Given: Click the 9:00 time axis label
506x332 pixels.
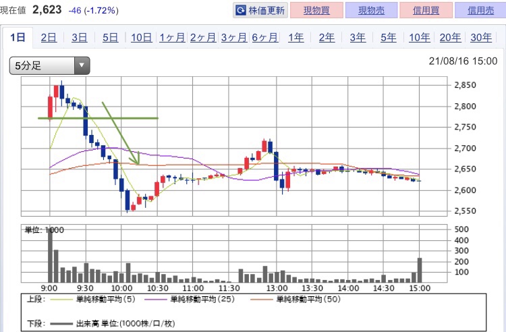Looking at the screenshot, I should pos(49,288).
